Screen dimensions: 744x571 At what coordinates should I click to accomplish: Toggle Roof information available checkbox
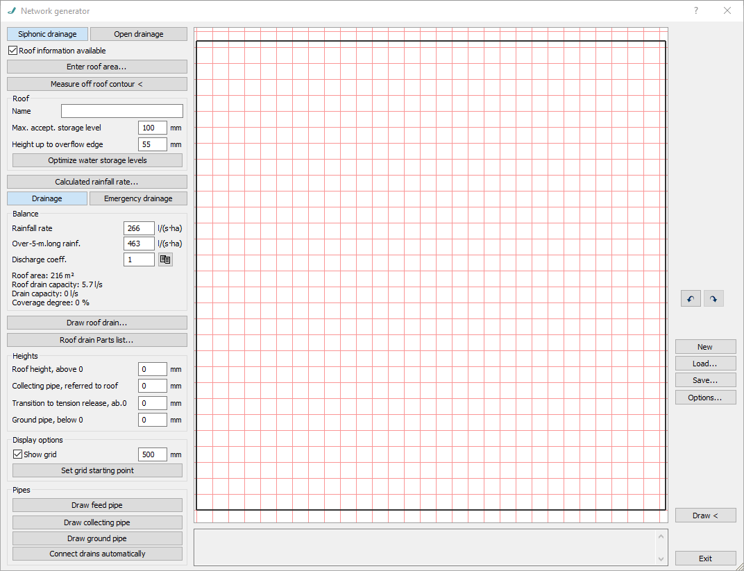12,50
